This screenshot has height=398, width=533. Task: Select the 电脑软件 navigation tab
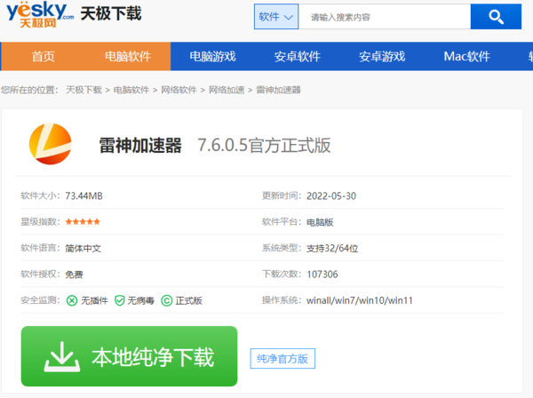(x=127, y=57)
